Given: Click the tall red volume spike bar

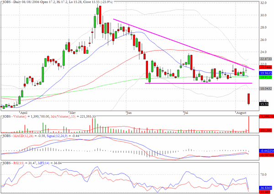Looking at the screenshot, I should tap(248, 124).
